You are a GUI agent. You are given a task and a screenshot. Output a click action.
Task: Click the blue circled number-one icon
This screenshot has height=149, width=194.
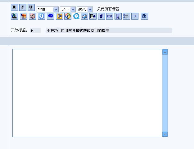(x=41, y=16)
